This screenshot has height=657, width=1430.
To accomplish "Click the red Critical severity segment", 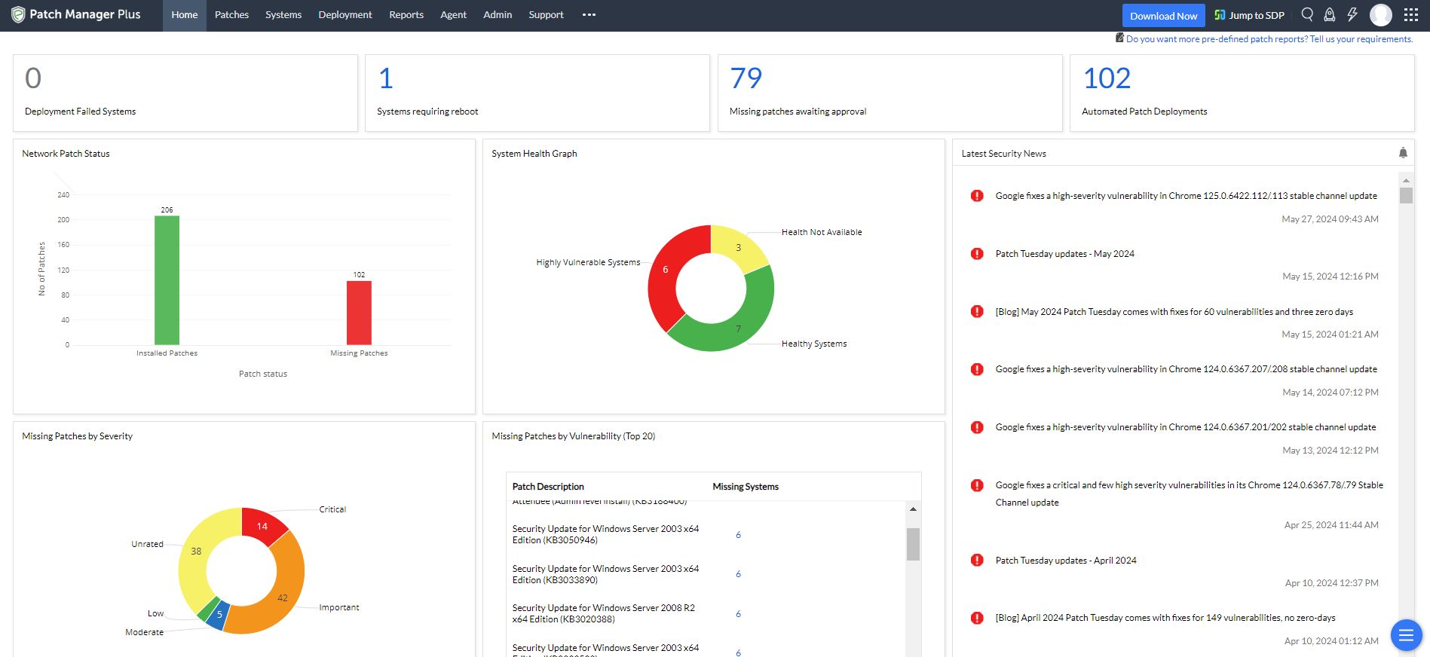I will coord(262,525).
